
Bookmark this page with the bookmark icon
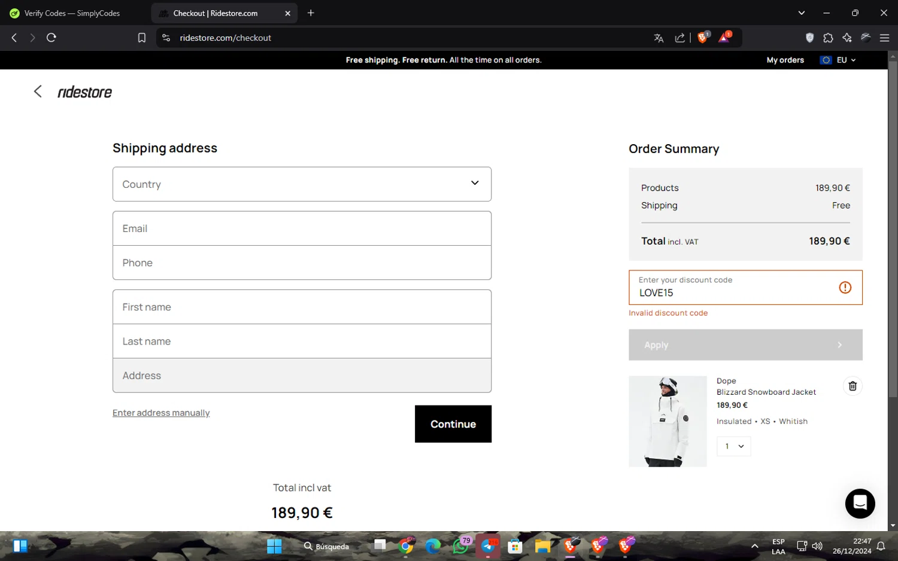click(142, 38)
